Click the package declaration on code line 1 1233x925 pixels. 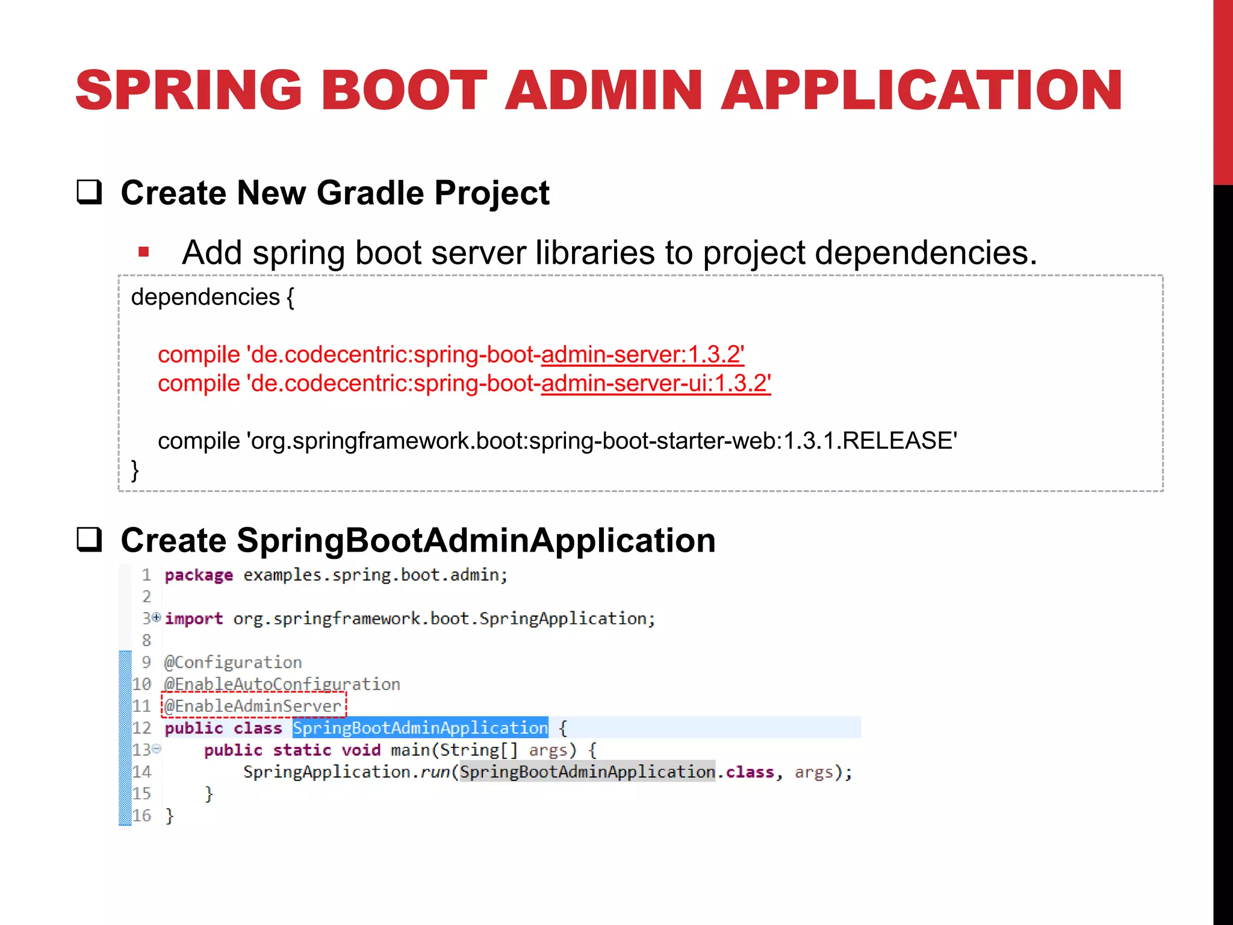(x=336, y=575)
